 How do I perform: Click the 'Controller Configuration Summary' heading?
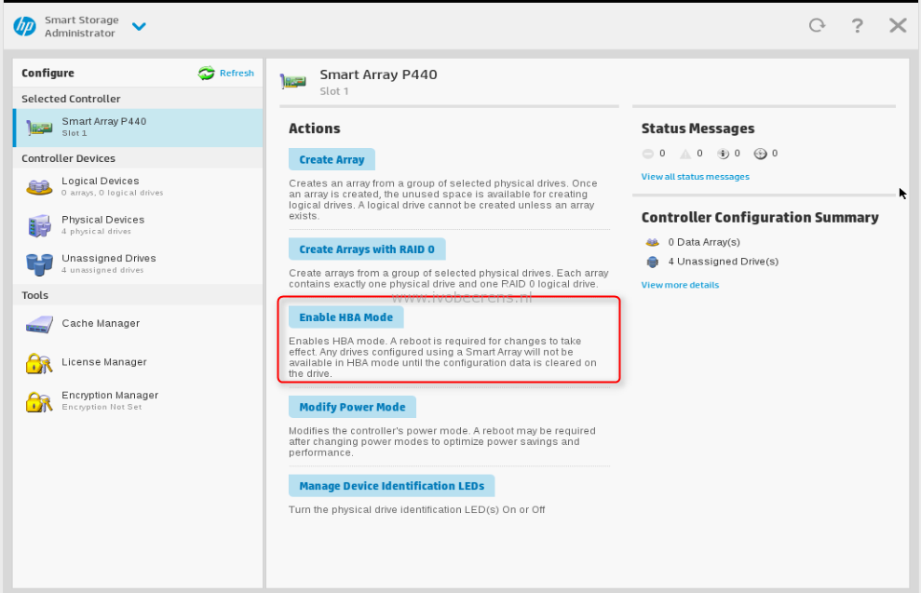[x=760, y=217]
